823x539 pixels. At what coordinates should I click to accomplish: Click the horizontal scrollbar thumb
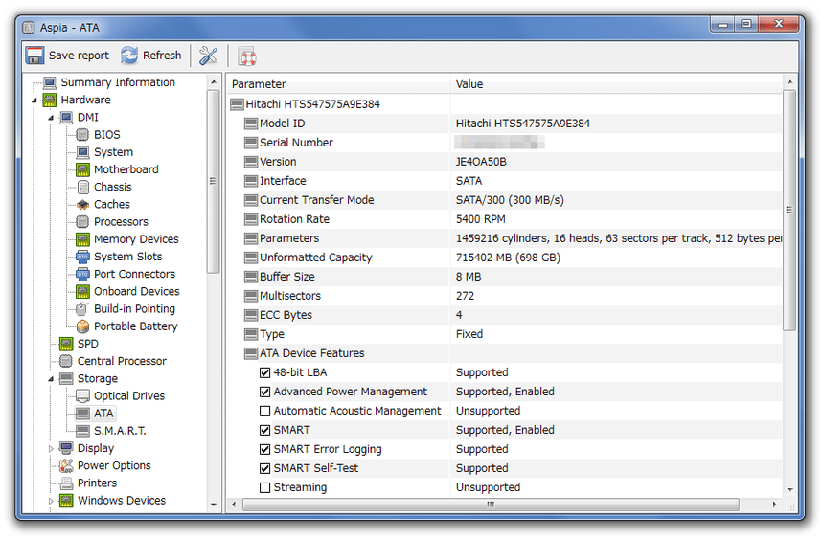coord(491,505)
